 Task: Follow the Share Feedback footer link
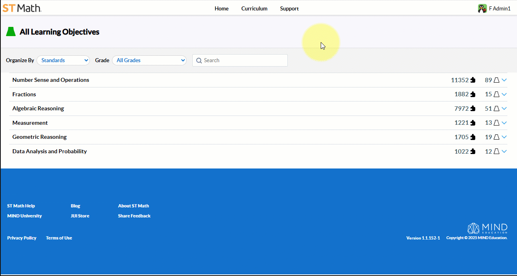click(x=134, y=216)
